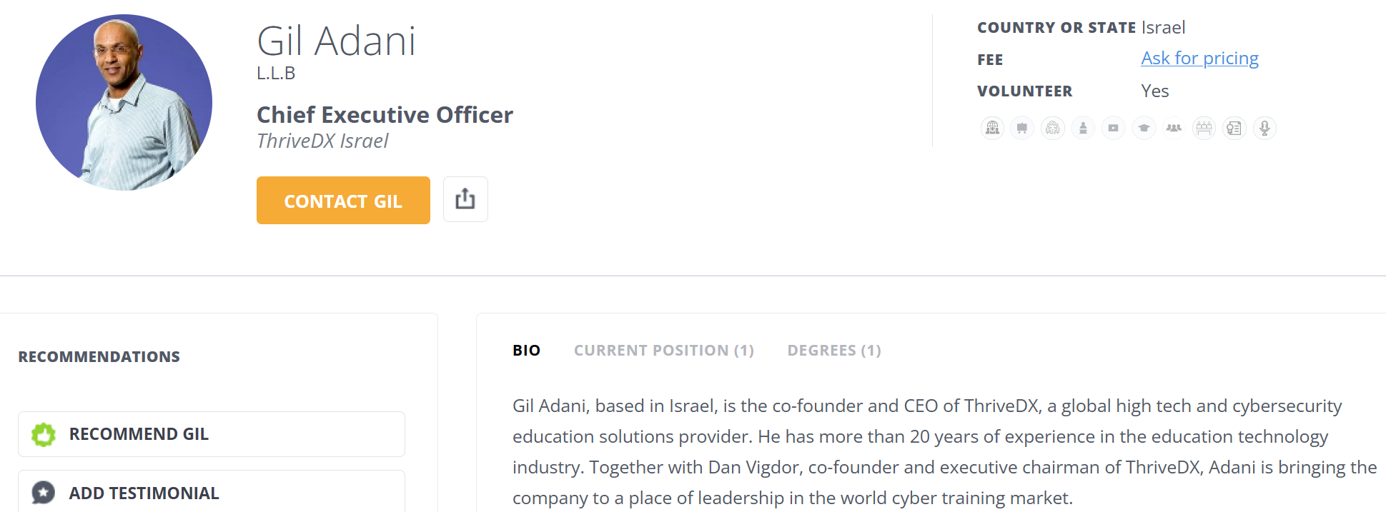This screenshot has width=1386, height=512.
Task: Click the presentation board icon
Action: pos(1022,128)
